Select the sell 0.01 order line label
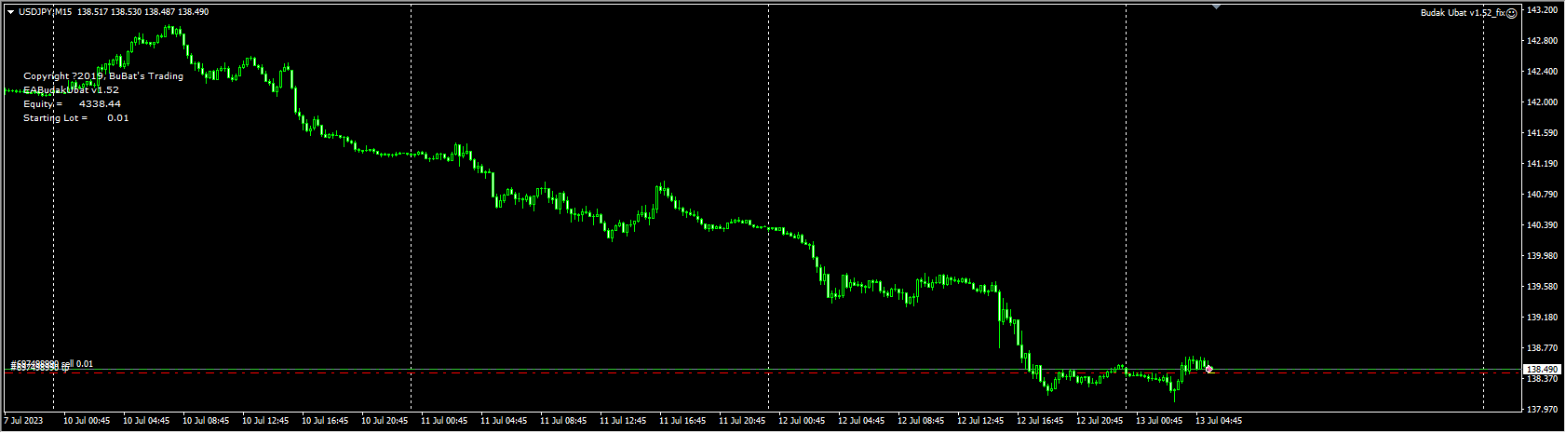Viewport: 1566px width, 433px height. pos(51,363)
